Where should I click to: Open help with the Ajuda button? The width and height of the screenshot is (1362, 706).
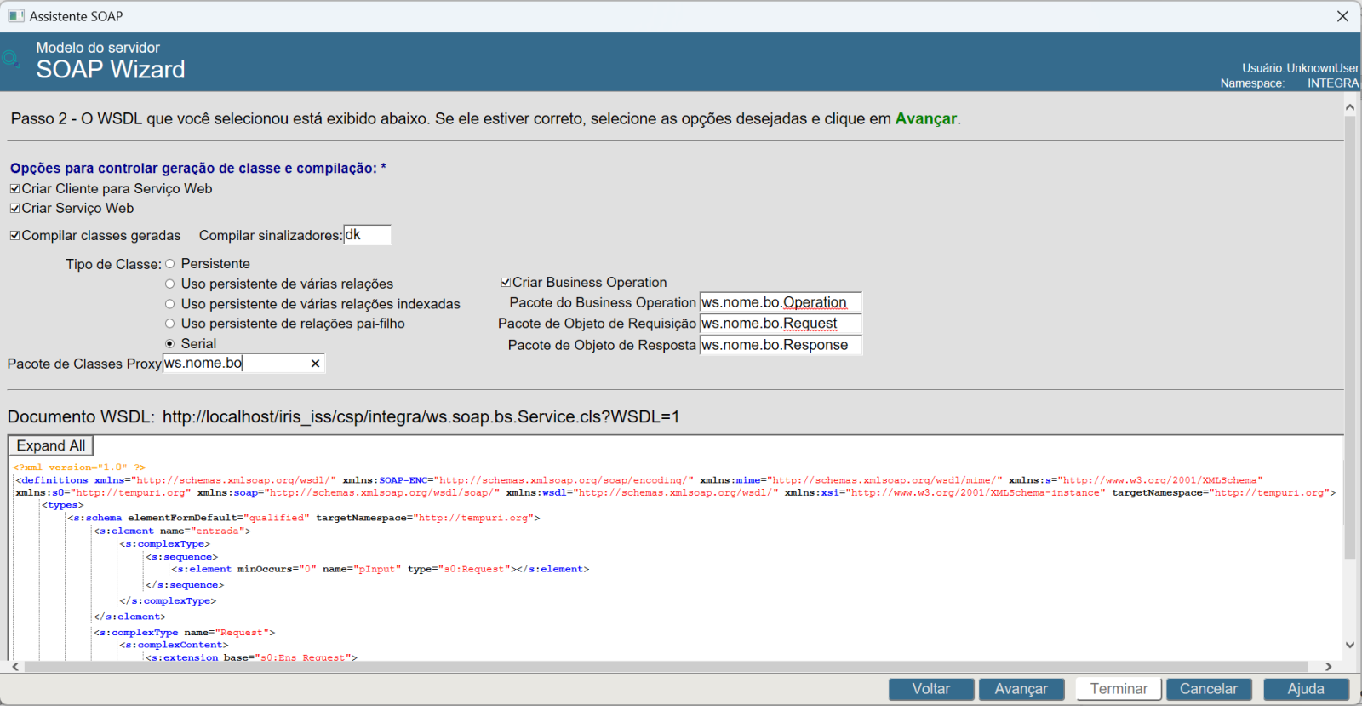(x=1305, y=689)
